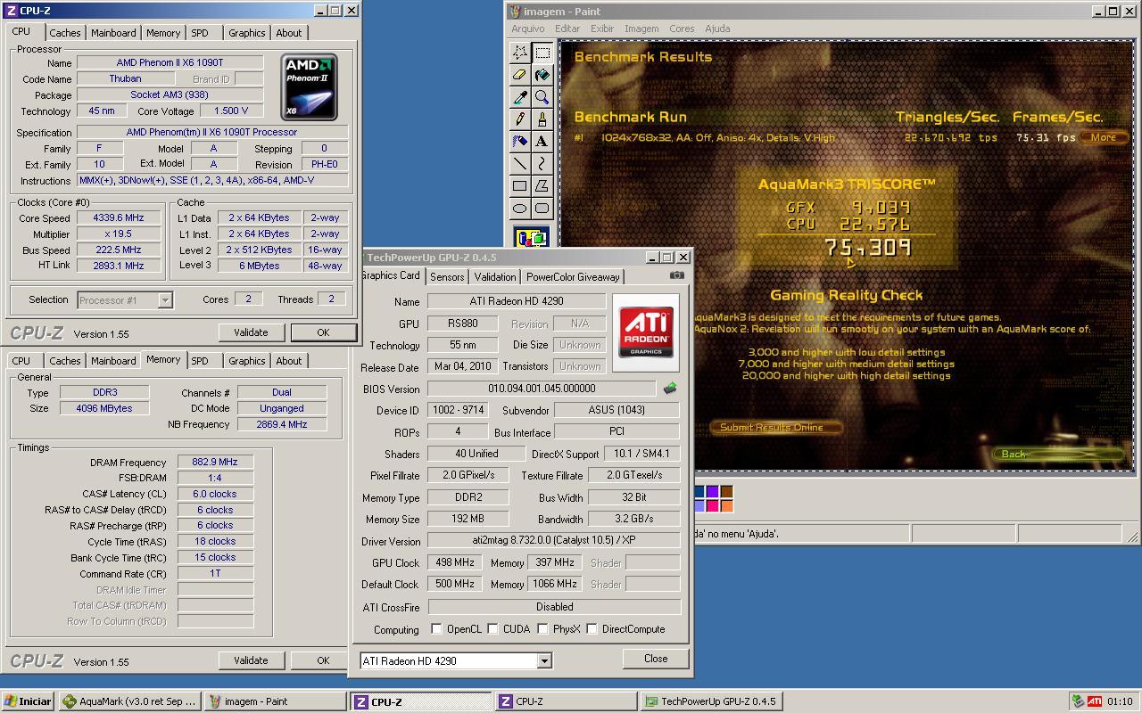Screen dimensions: 1142x713
Task: Activate the Pick Color eyedropper tool
Action: point(520,97)
